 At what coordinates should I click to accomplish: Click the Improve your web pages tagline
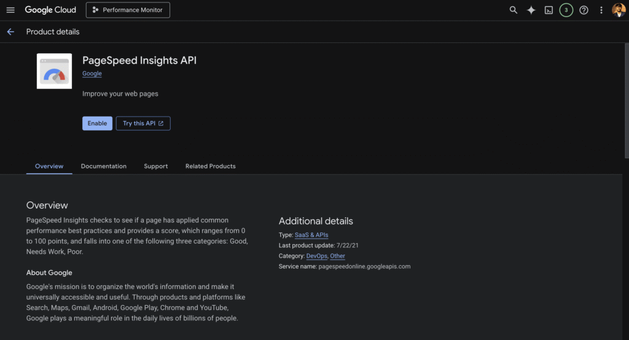[120, 93]
